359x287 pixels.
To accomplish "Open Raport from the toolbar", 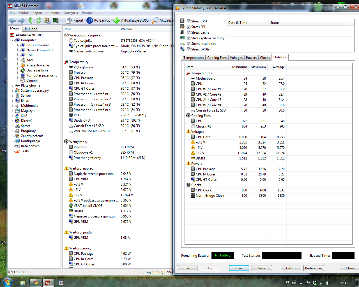I will (75, 20).
